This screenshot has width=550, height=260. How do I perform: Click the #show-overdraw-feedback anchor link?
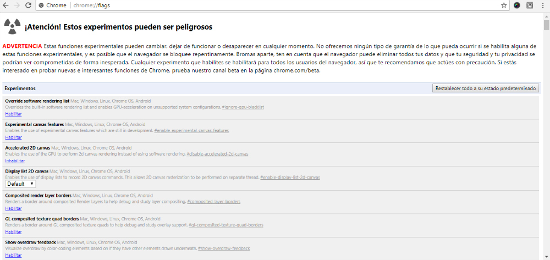224,248
